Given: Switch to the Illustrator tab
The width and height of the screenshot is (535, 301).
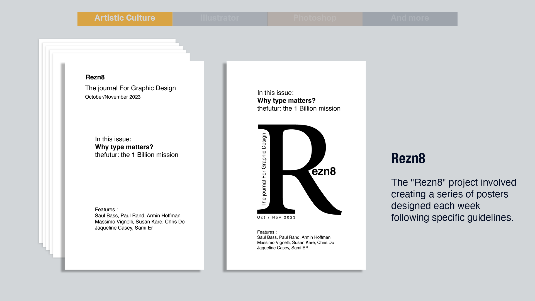Looking at the screenshot, I should pyautogui.click(x=220, y=18).
